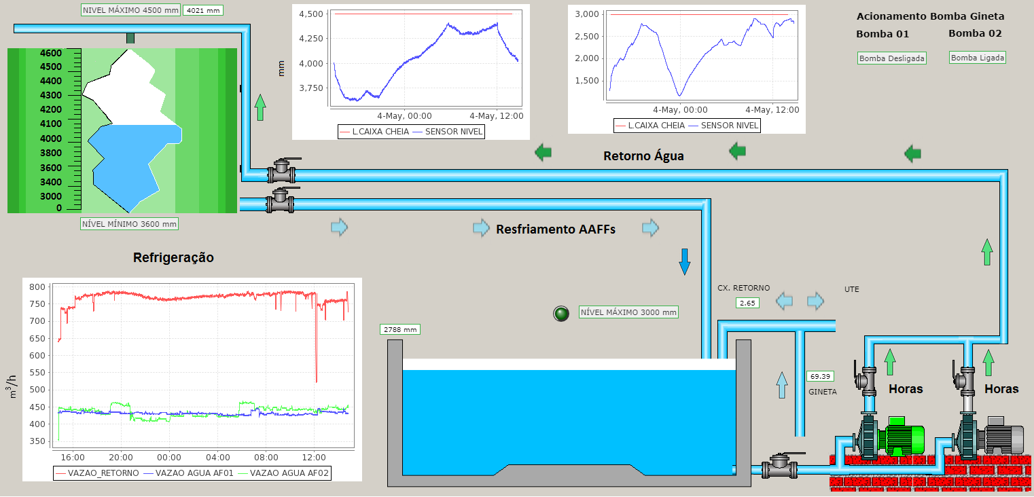Click the 4021 mm level reading box
Image resolution: width=1034 pixels, height=497 pixels.
pyautogui.click(x=203, y=10)
